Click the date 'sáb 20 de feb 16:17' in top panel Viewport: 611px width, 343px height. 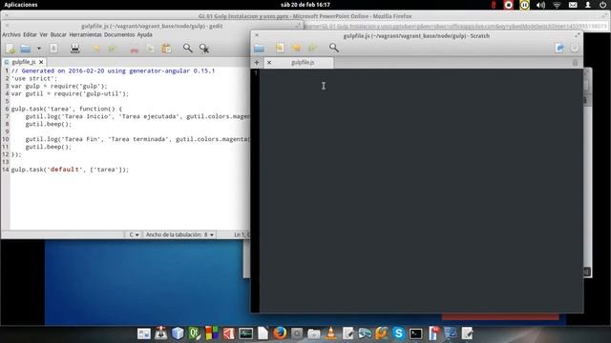coord(305,5)
